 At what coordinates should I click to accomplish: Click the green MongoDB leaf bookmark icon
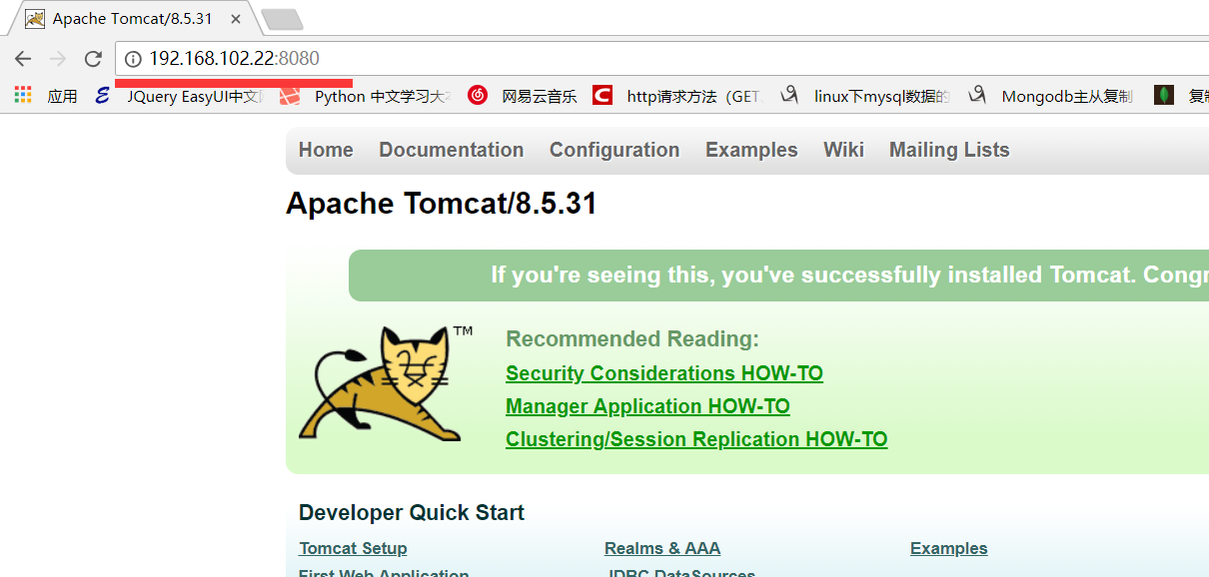tap(1164, 96)
